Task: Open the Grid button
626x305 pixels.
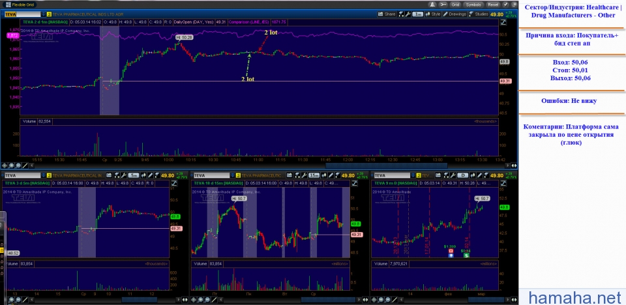Action: pyautogui.click(x=456, y=5)
